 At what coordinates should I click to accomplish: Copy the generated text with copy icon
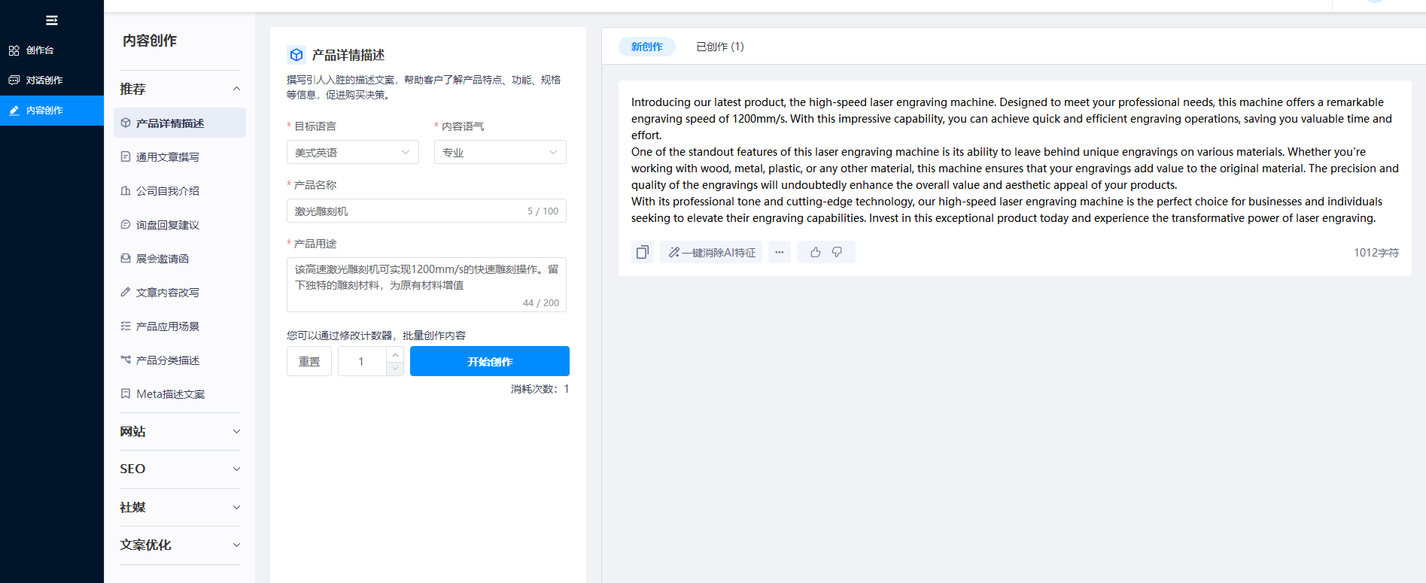(x=642, y=252)
